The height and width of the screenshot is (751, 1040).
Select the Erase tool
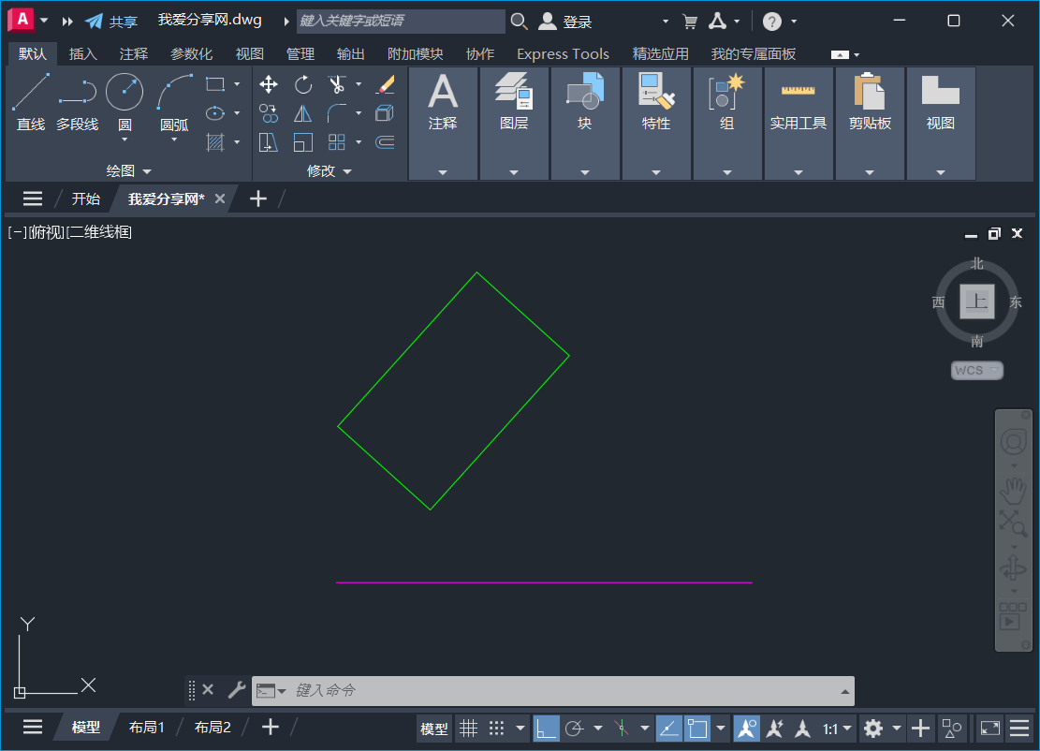click(384, 83)
